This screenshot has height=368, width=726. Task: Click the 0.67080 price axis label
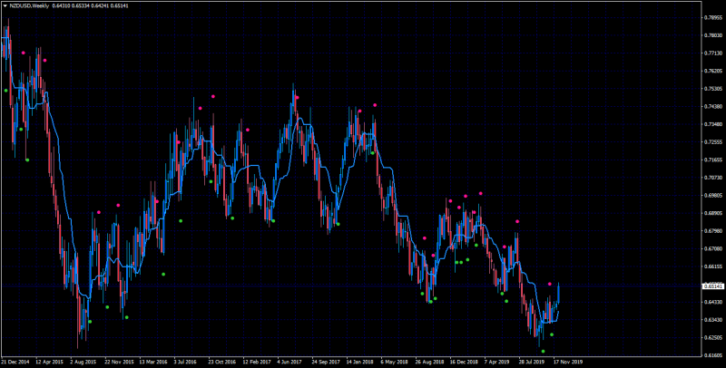(713, 248)
